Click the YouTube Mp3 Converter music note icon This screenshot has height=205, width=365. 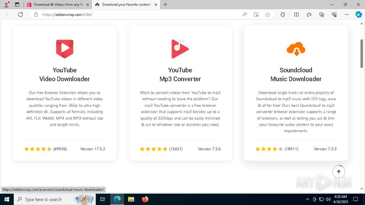(x=180, y=49)
